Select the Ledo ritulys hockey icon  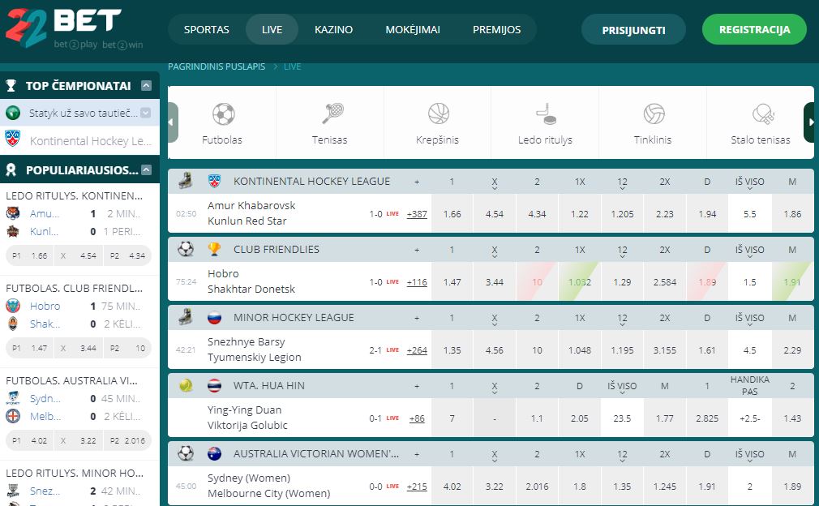[547, 114]
